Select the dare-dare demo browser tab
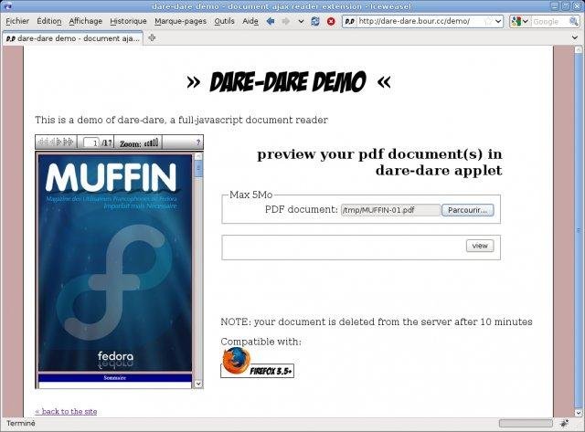This screenshot has height=432, width=585. [x=72, y=38]
